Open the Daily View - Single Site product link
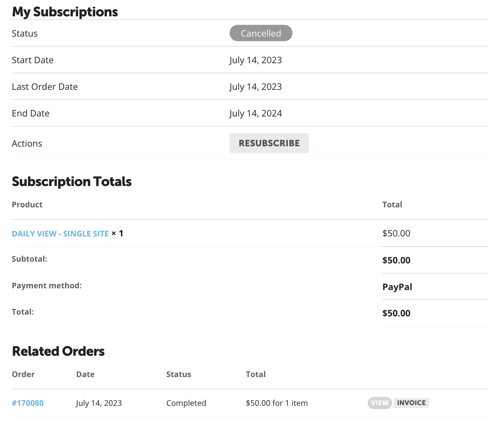Screen dimensions: 499x436 tap(60, 234)
